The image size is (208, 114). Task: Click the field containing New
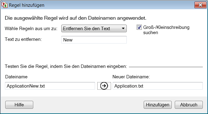pos(94,40)
